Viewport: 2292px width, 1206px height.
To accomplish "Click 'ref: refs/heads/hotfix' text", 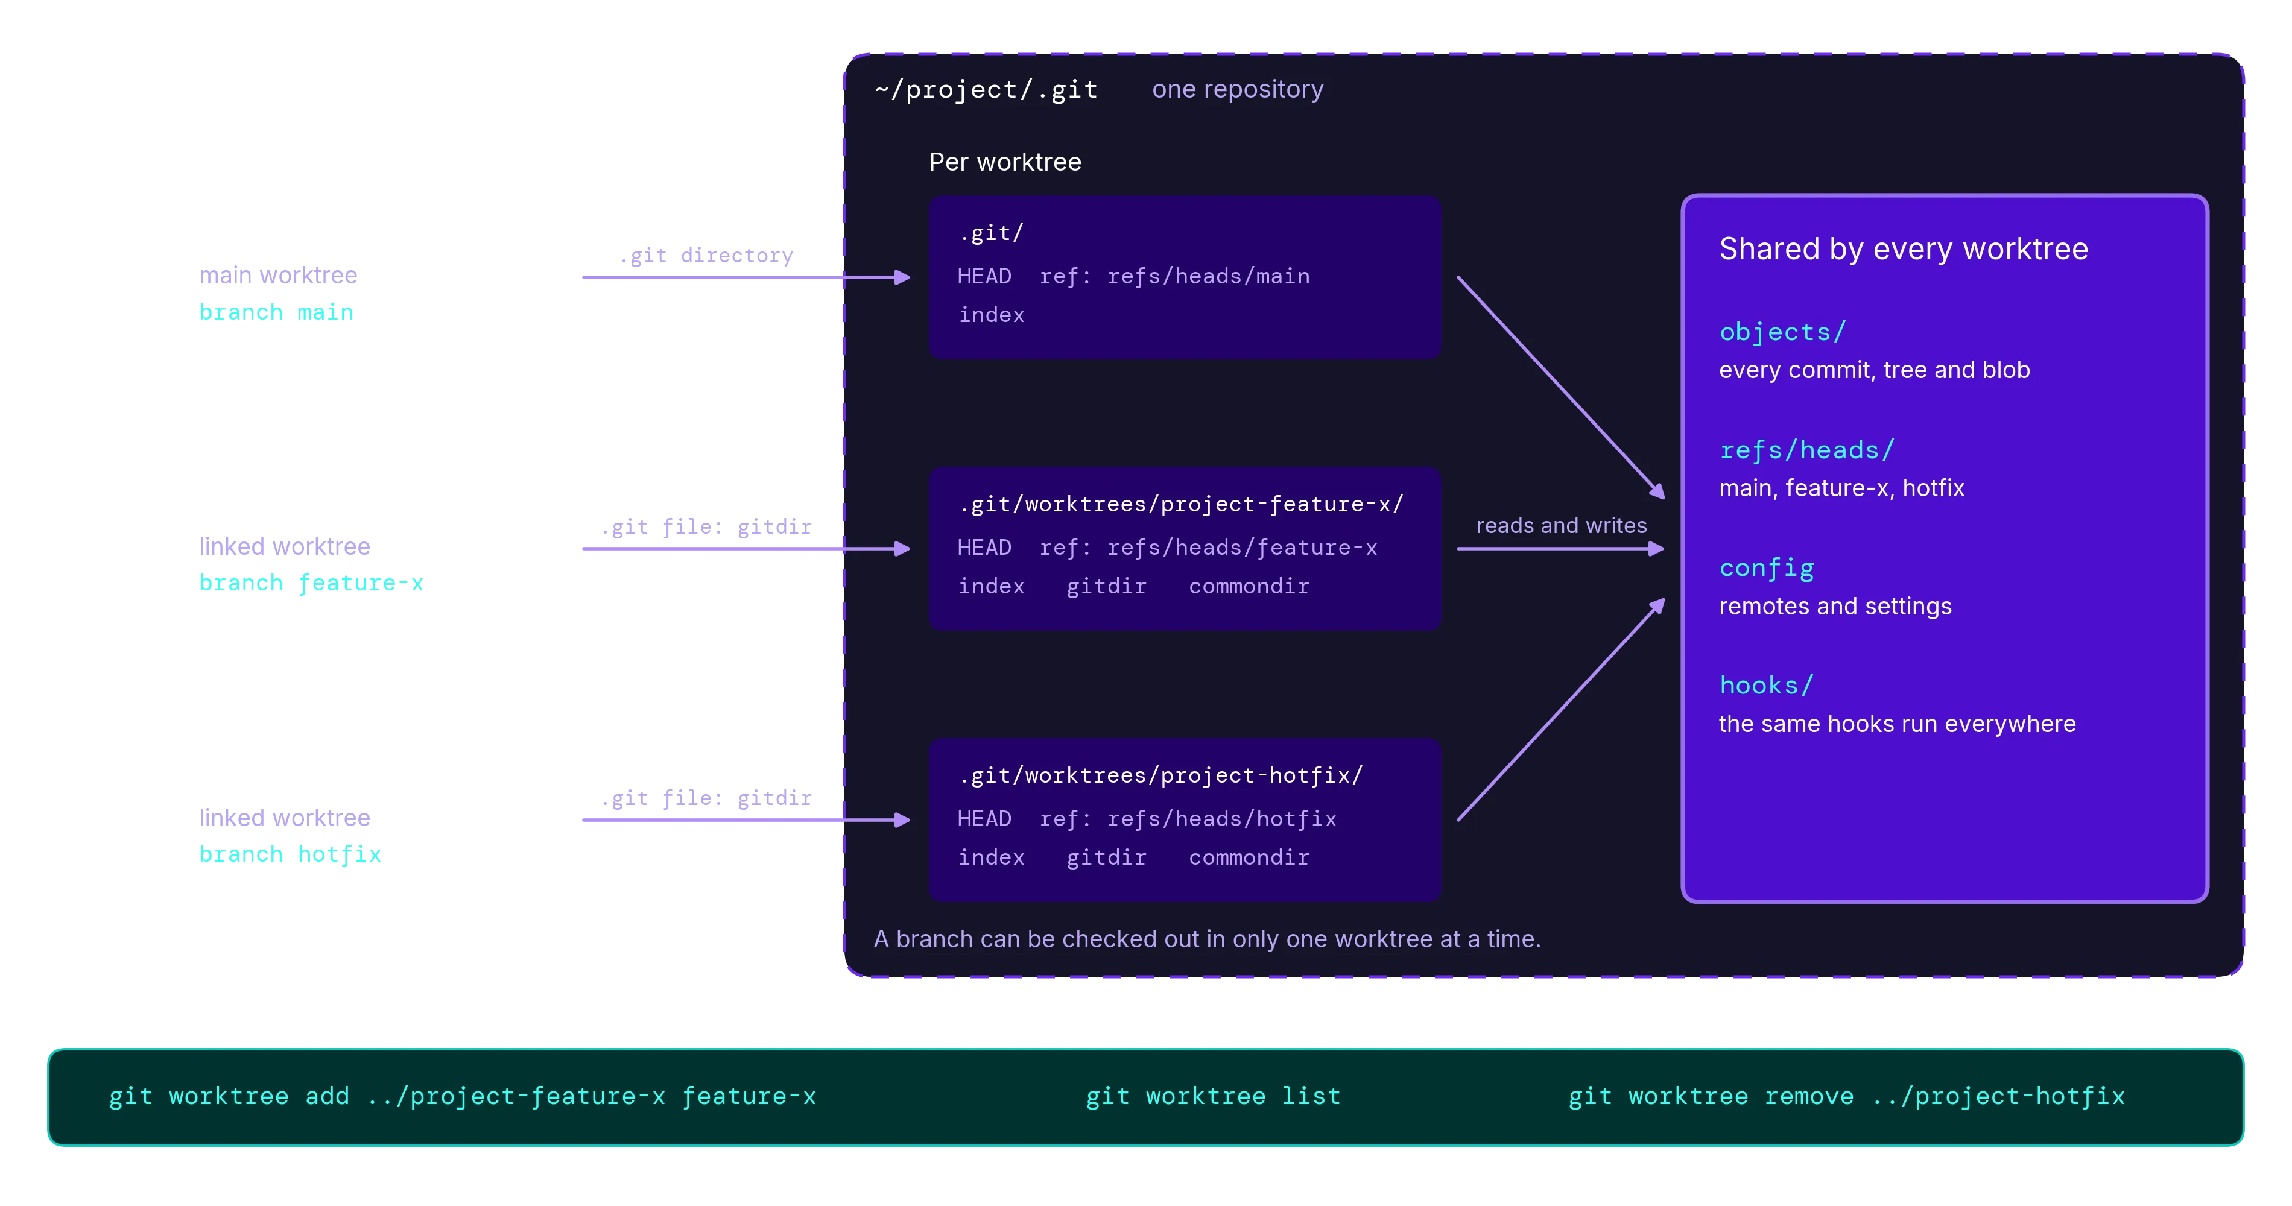I will [x=1188, y=819].
